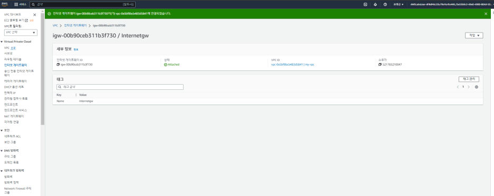Collapse the 네트워크 방화벽 sidebar section
494x196 pixels.
point(2,171)
